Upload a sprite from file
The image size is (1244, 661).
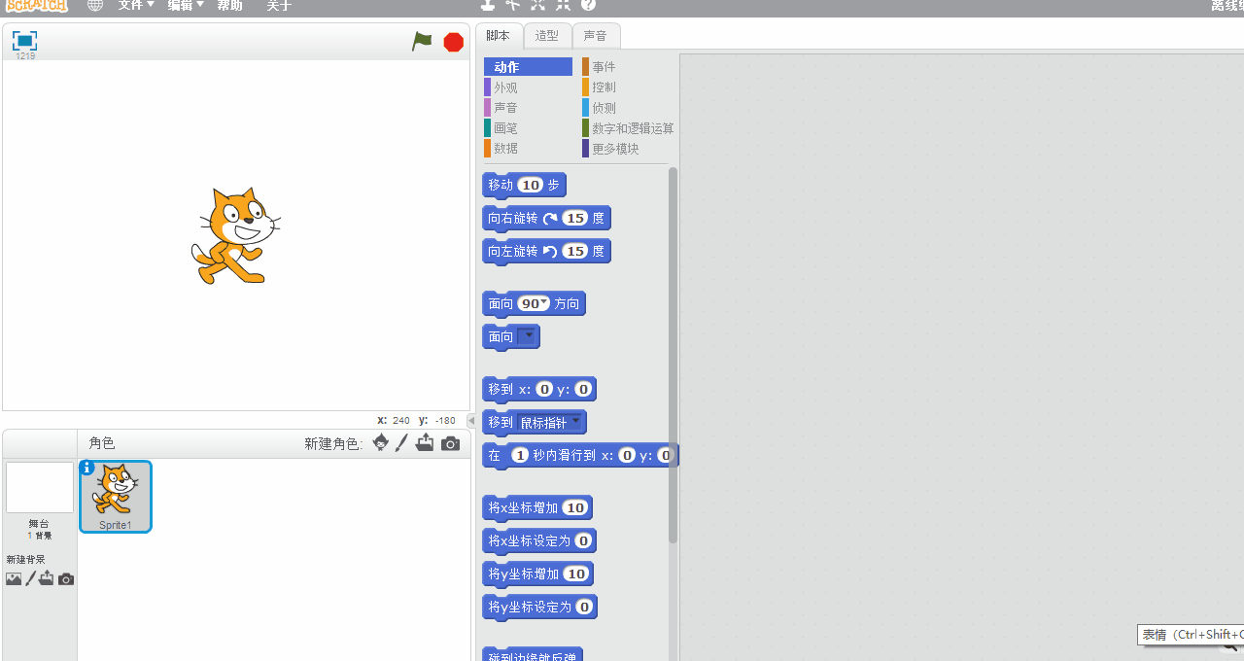(x=425, y=443)
